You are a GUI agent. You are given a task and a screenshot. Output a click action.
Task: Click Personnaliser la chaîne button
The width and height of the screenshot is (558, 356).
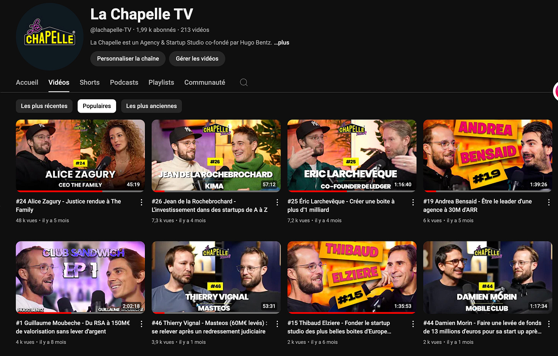(128, 59)
